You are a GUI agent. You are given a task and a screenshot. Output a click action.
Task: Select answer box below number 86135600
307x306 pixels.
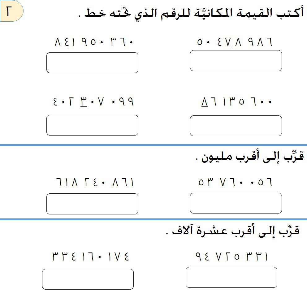click(236, 126)
